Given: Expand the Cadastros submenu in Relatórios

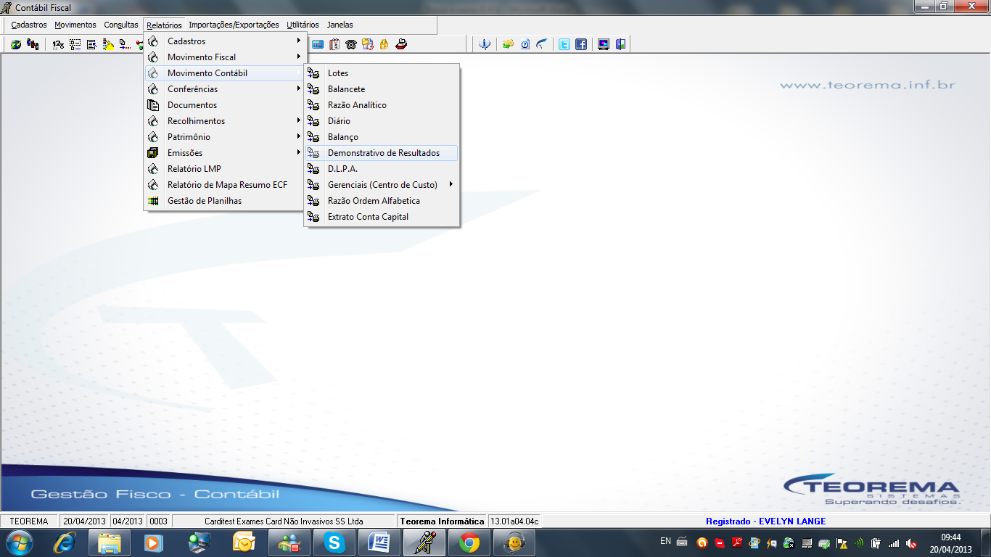Looking at the screenshot, I should click(x=224, y=41).
